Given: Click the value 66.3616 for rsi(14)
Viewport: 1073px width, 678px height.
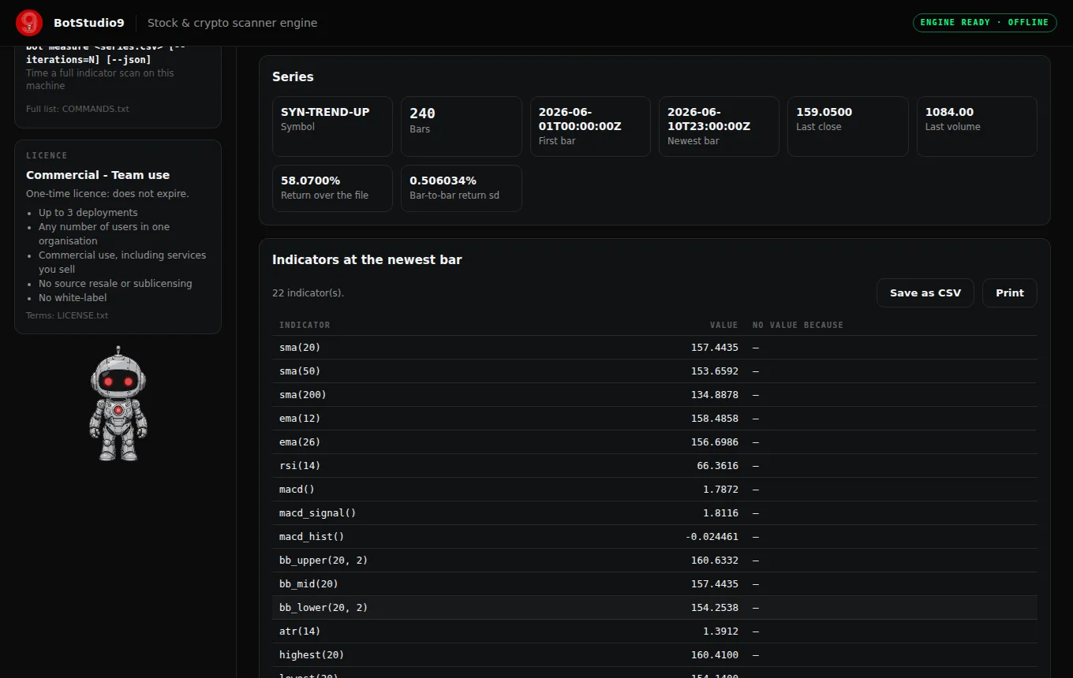Looking at the screenshot, I should click(718, 466).
